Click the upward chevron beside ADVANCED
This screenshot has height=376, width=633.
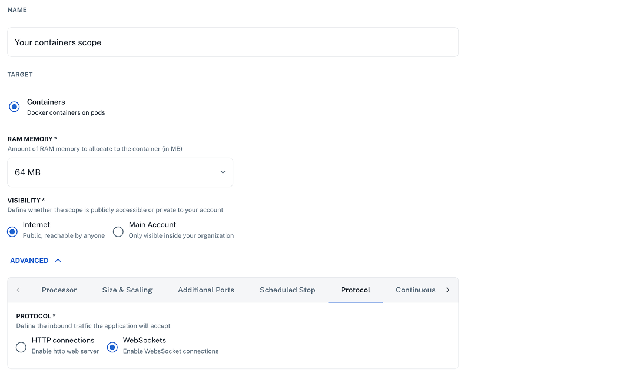[x=58, y=260]
